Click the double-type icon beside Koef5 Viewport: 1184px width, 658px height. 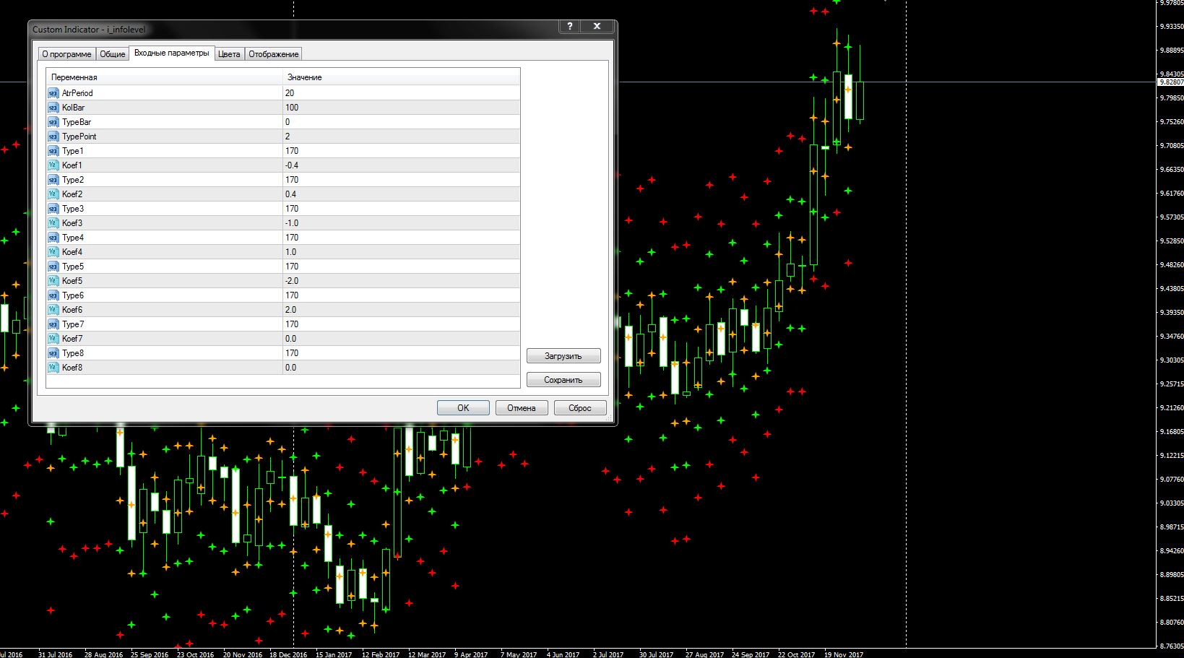coord(53,281)
